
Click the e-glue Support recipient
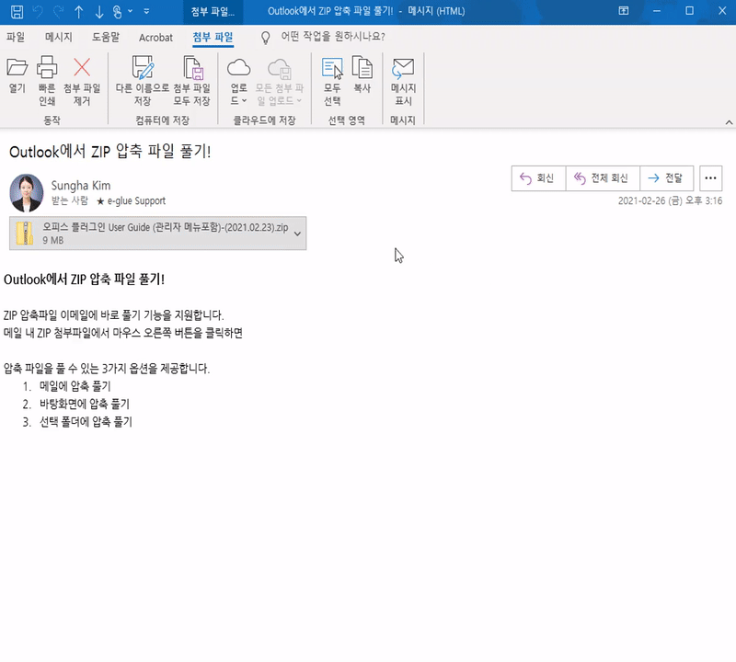coord(136,200)
